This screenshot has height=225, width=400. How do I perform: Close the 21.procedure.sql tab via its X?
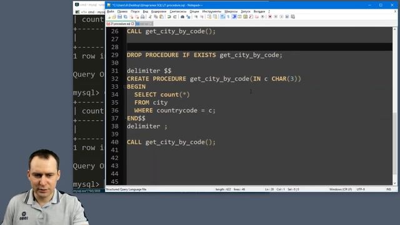tap(132, 24)
